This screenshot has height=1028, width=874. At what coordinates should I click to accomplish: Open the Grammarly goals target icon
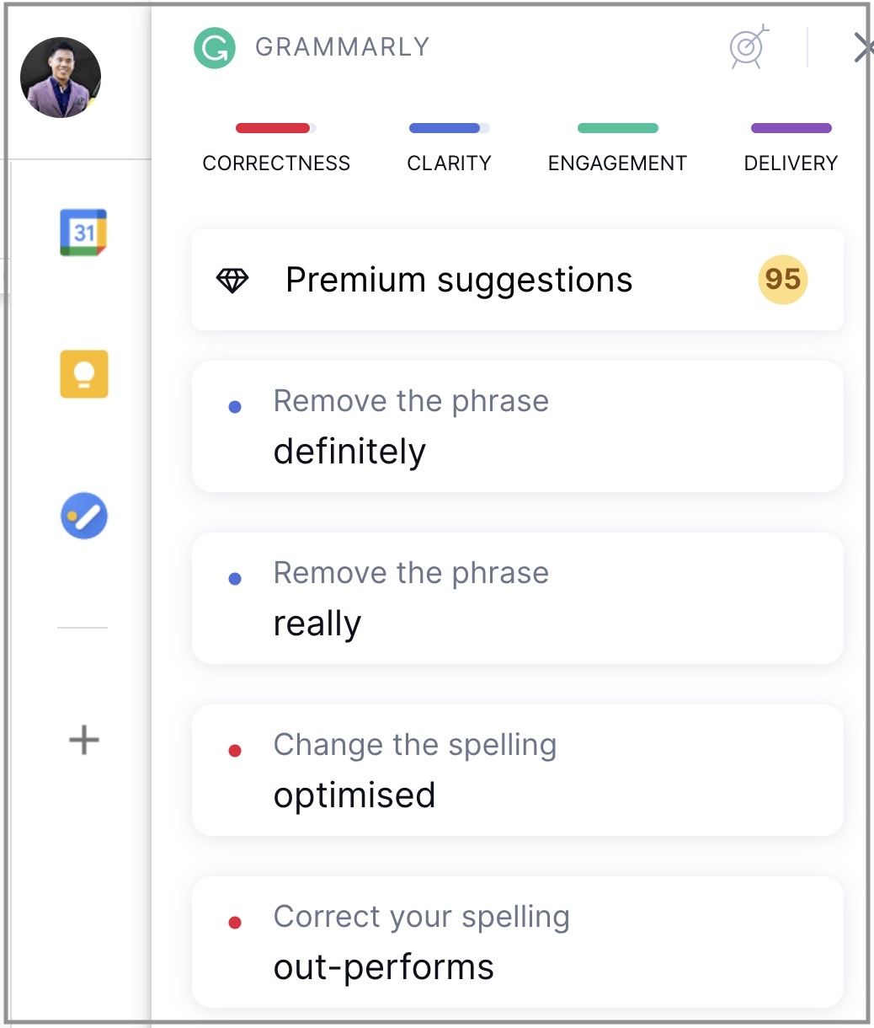(x=749, y=47)
